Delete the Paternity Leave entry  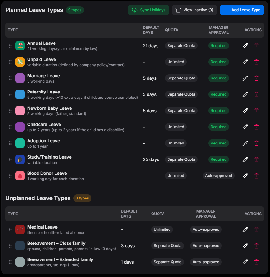(257, 94)
